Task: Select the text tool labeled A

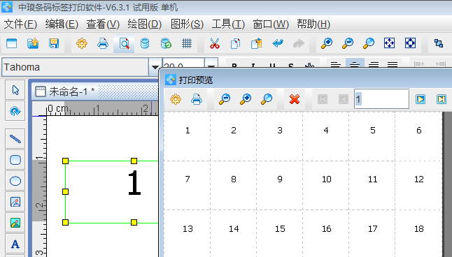Action: [15, 244]
